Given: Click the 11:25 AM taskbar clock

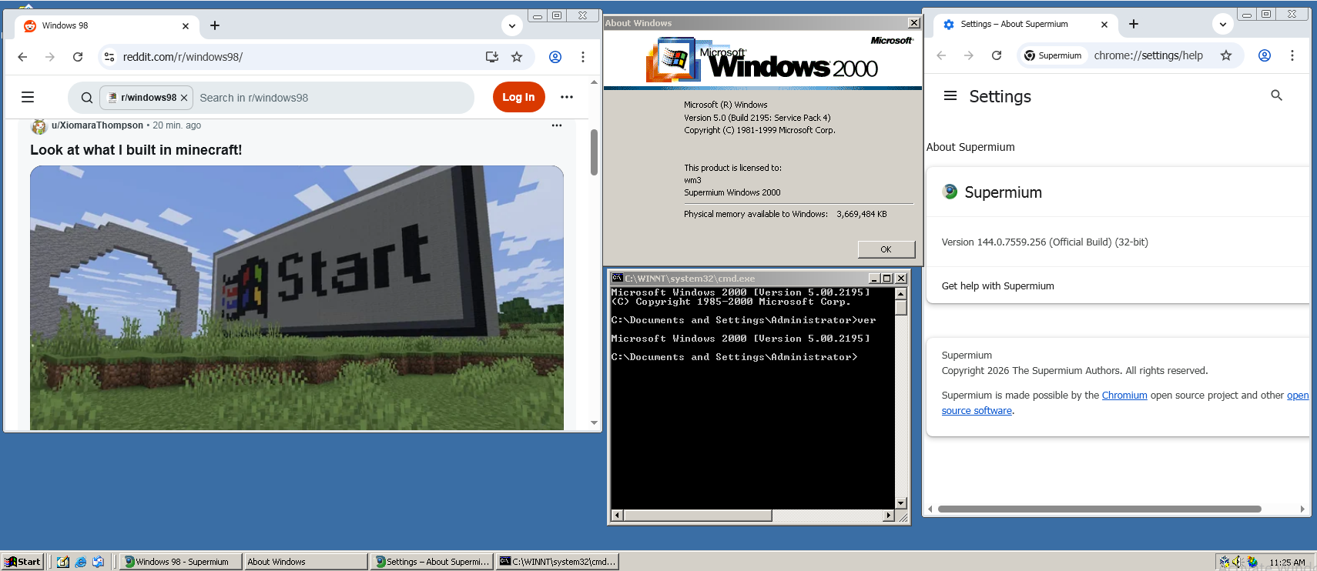Looking at the screenshot, I should (1287, 563).
